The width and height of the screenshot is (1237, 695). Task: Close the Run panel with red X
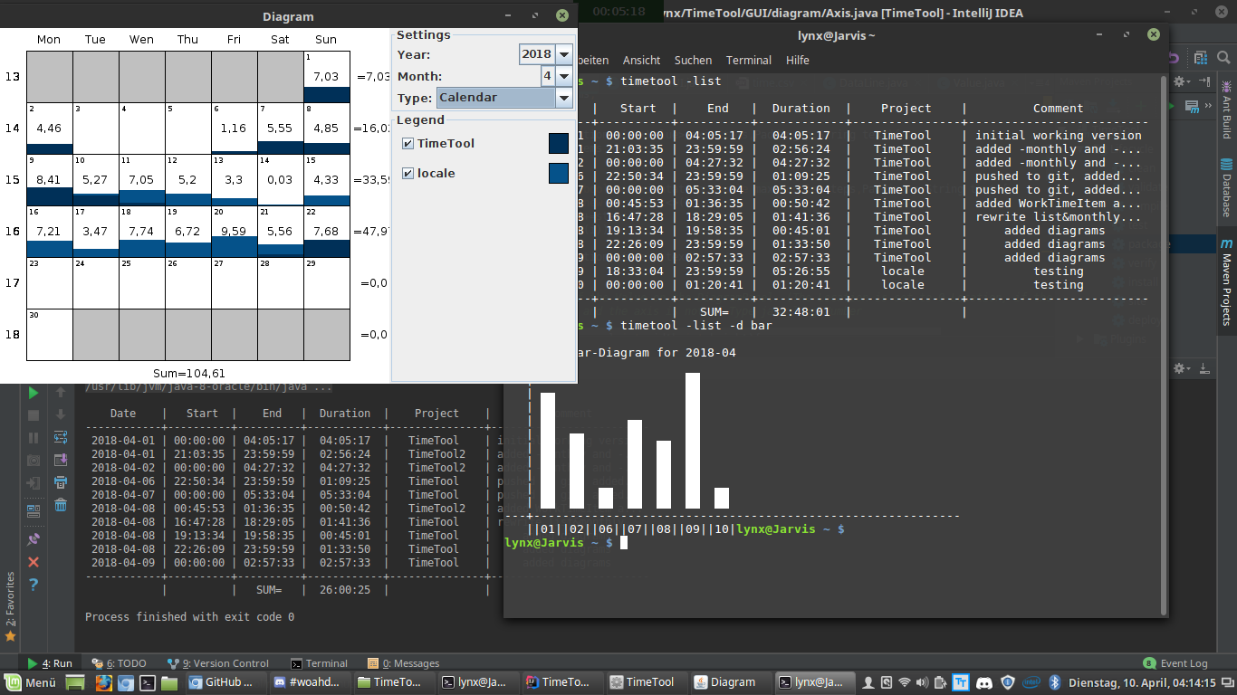[34, 562]
